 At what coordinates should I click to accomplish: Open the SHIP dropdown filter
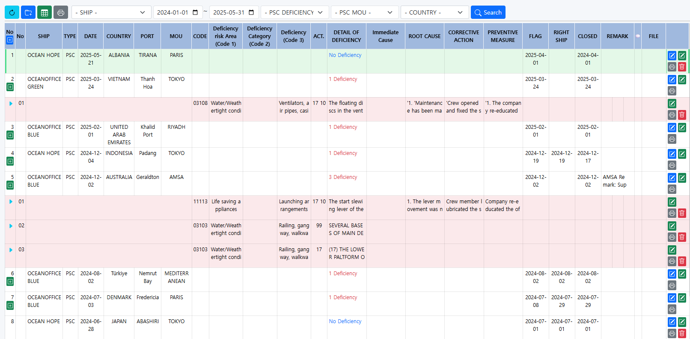coord(111,12)
